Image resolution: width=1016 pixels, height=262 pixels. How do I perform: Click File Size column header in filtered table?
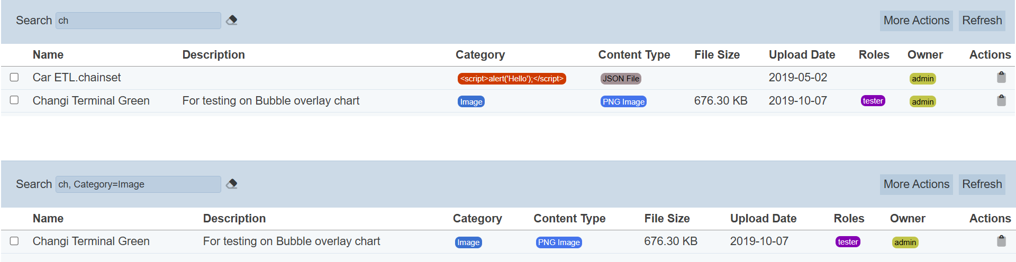point(667,219)
